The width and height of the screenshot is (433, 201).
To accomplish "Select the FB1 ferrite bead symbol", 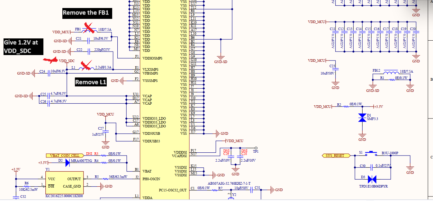I will (x=88, y=31).
